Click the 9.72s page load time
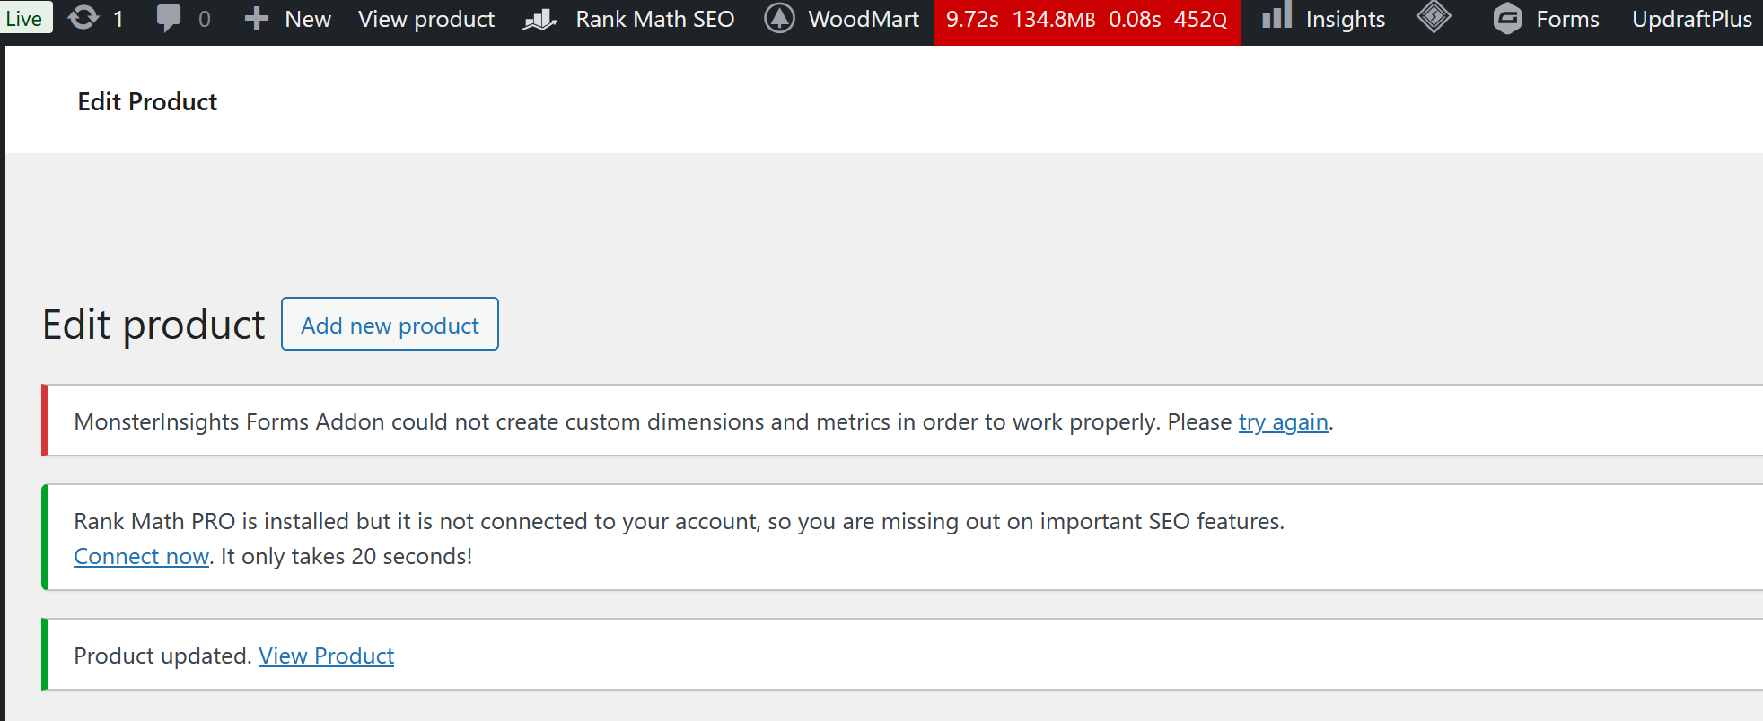 (972, 19)
